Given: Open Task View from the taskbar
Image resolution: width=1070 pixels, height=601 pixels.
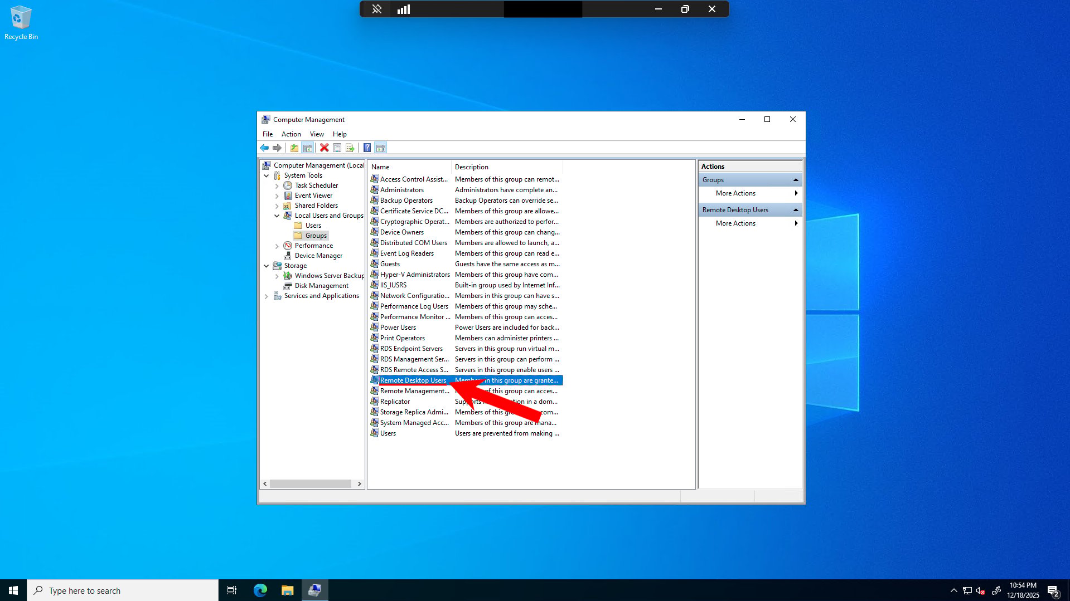Looking at the screenshot, I should 232,590.
